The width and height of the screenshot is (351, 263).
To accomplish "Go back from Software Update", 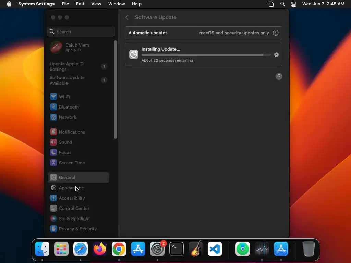I will [x=127, y=17].
